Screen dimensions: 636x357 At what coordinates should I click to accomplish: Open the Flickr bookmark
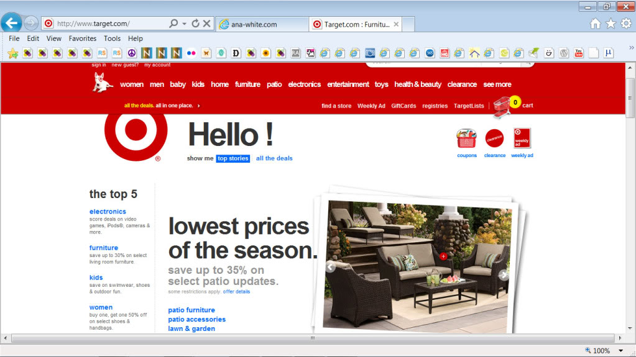191,53
